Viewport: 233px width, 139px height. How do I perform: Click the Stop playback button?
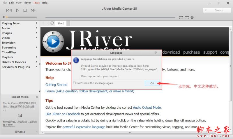coord(25,10)
